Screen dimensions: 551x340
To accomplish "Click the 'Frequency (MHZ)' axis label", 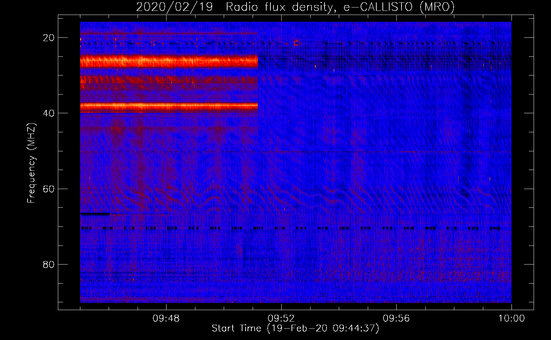I will pyautogui.click(x=31, y=163).
